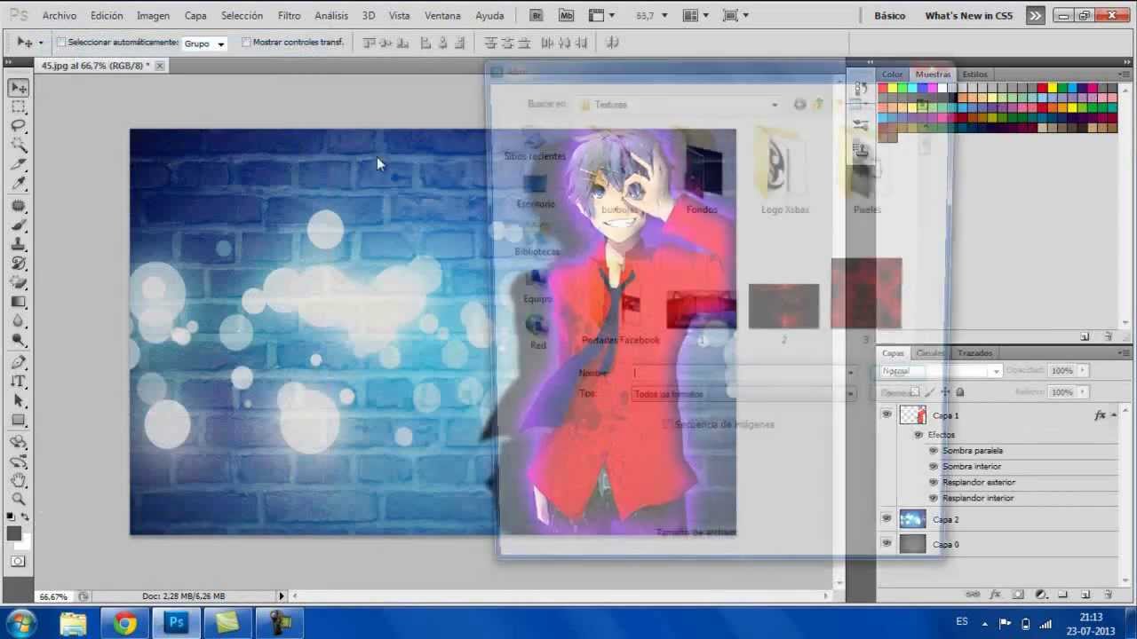Select the Move tool in the toolbox
The image size is (1137, 639).
point(19,88)
